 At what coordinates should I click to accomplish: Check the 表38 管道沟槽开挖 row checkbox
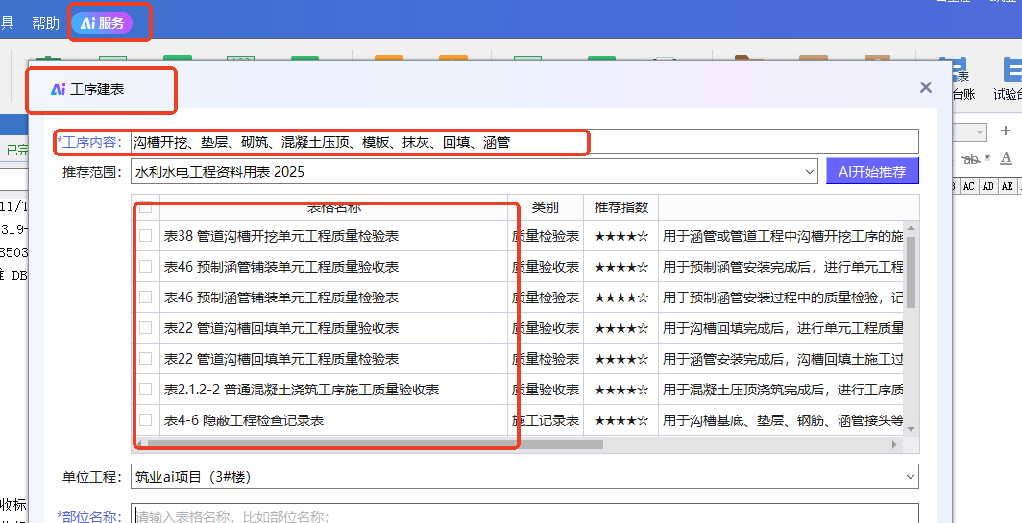(146, 235)
